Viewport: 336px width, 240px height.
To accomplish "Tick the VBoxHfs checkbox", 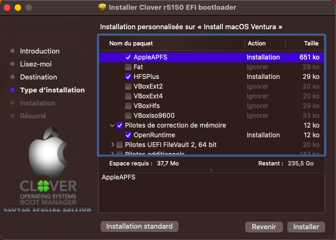I will coord(128,106).
